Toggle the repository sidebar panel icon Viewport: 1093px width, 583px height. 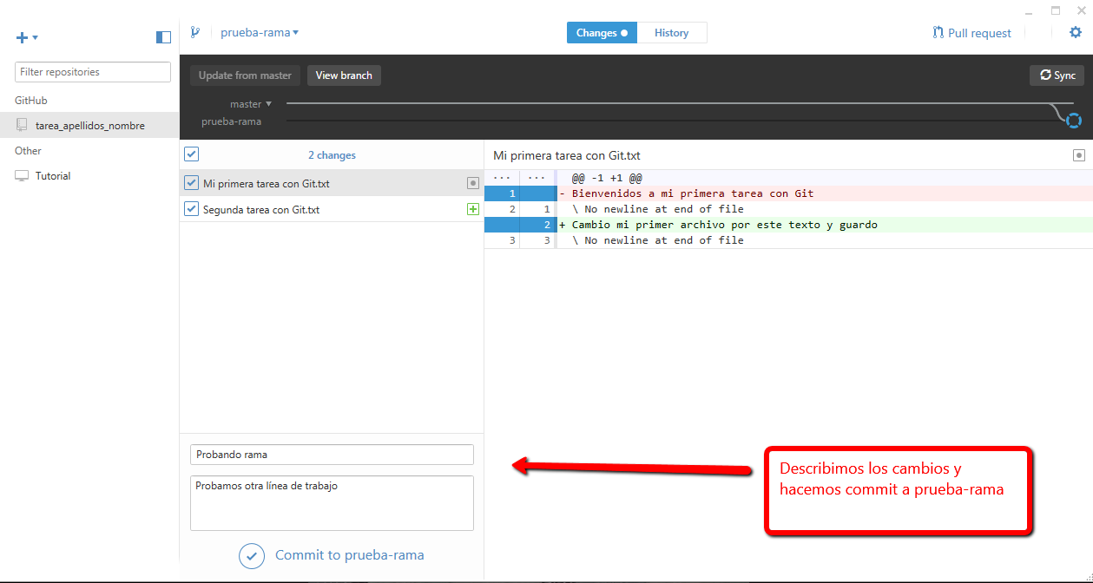pos(163,37)
